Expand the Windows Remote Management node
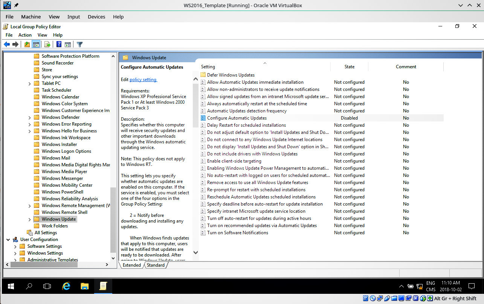Viewport: 484px width, 304px height. point(29,206)
